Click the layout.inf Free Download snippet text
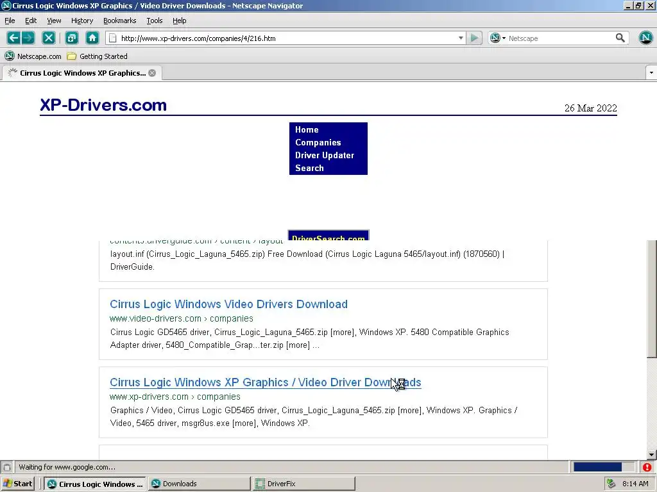This screenshot has width=657, height=492. [x=307, y=260]
